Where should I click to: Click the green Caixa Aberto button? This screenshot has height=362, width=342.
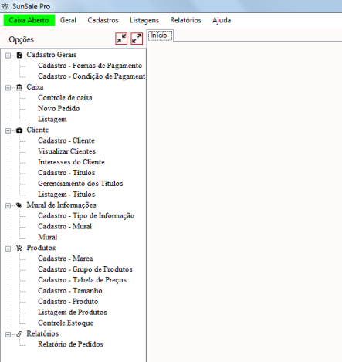coord(29,20)
